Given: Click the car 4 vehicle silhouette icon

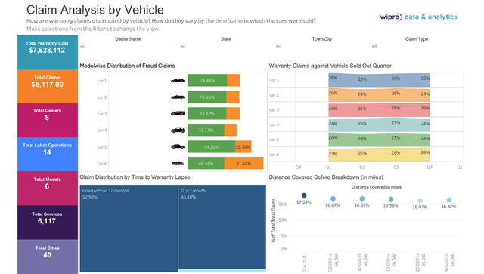Looking at the screenshot, I should 178,131.
